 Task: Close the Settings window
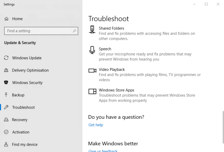218,4
